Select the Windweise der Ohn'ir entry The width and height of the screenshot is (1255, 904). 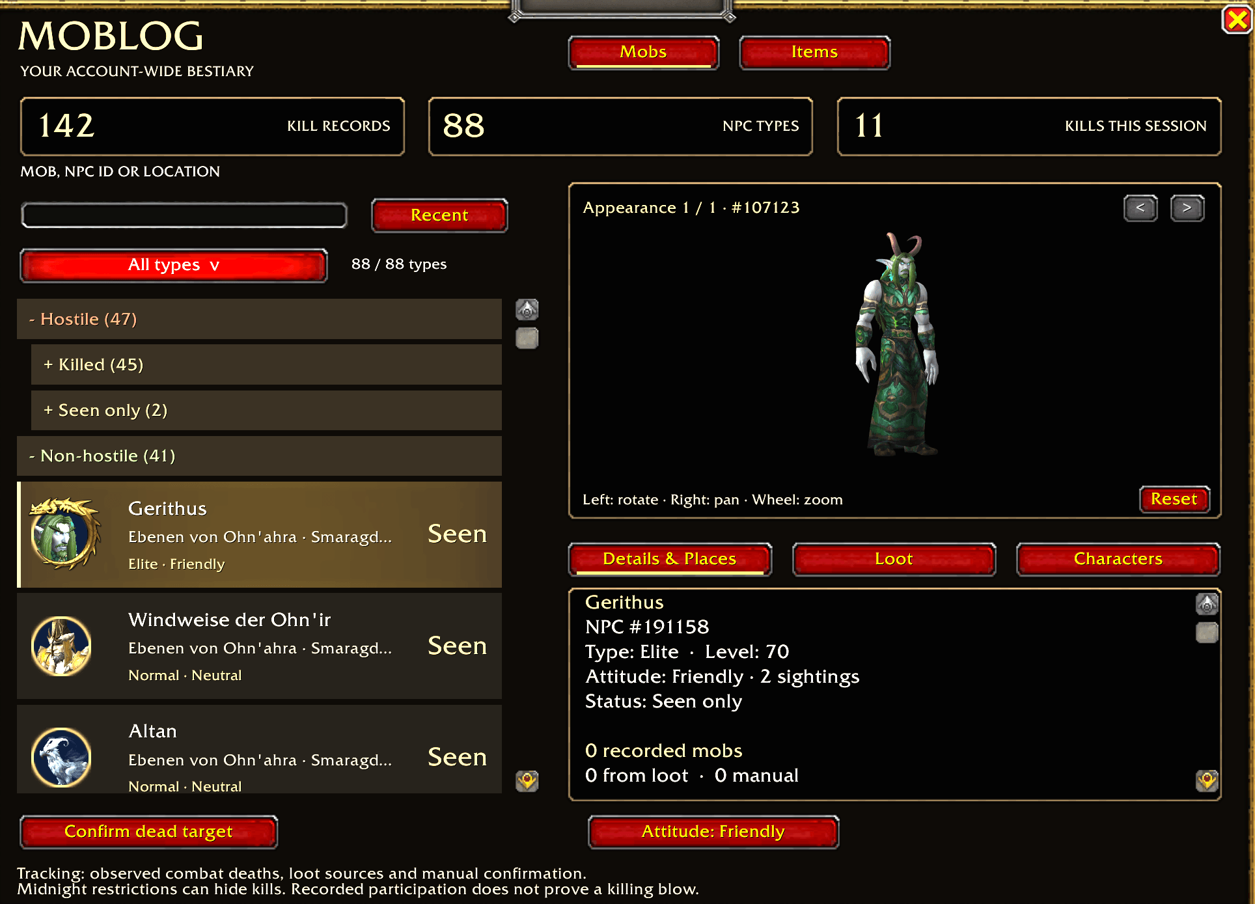tap(259, 646)
